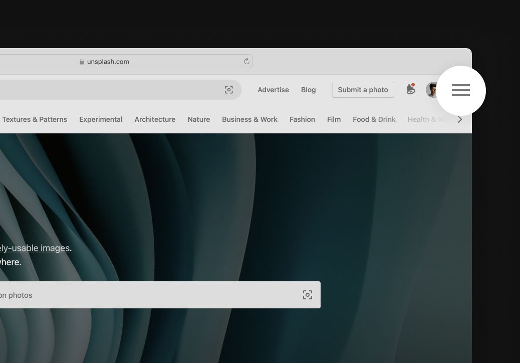Open notifications bell icon

pyautogui.click(x=411, y=89)
